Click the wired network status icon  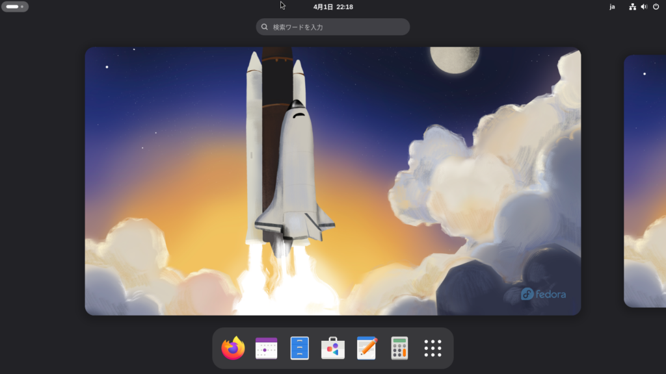[x=632, y=6]
